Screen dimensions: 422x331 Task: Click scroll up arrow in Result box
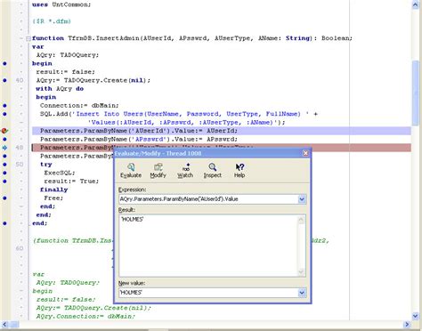click(301, 220)
